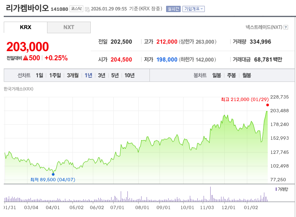Click the 거래량 volume legend swatch

click(x=276, y=189)
